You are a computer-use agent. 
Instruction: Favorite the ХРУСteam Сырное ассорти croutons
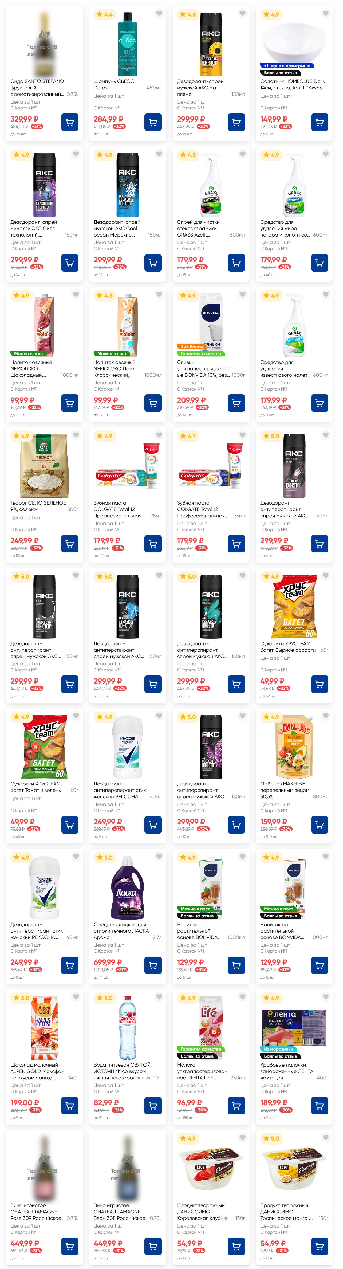pyautogui.click(x=326, y=576)
